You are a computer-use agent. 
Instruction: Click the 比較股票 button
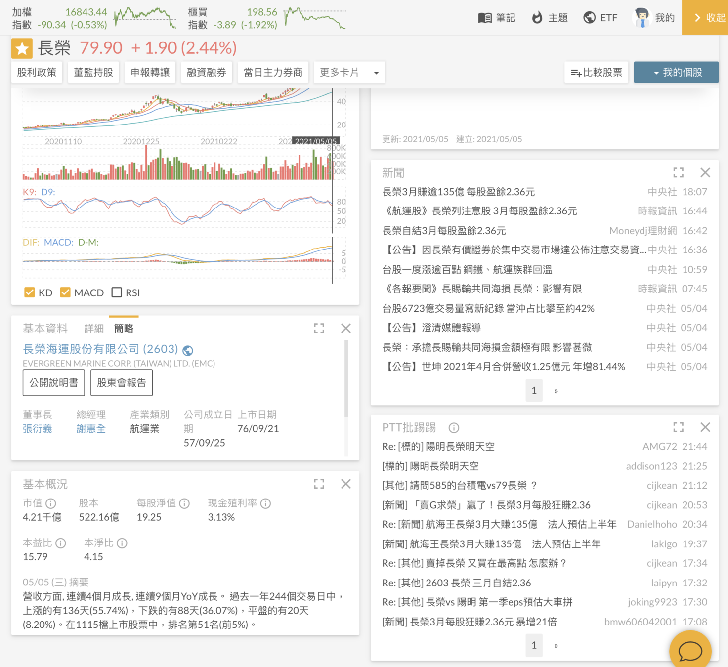(x=597, y=73)
